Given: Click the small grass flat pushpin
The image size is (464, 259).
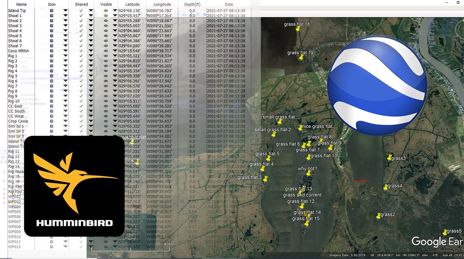Looking at the screenshot, I should [280, 122].
